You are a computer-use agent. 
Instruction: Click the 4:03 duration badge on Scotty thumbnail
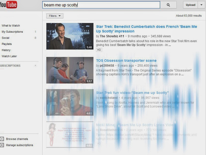[x=89, y=113]
